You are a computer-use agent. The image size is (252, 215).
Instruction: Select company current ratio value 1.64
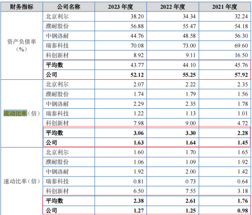click(191, 143)
